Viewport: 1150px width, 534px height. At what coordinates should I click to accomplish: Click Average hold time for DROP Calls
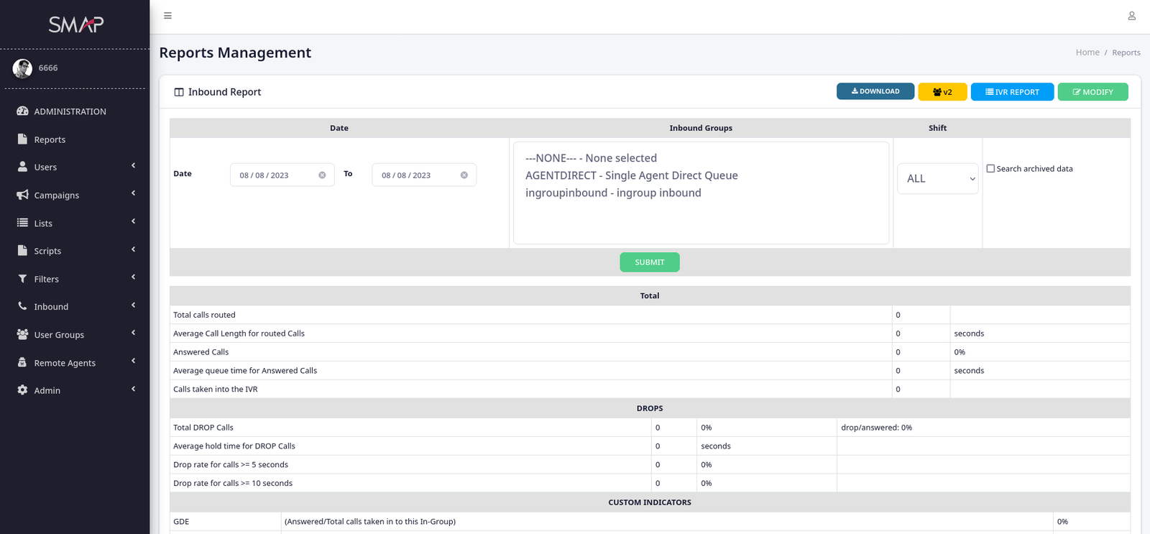pyautogui.click(x=234, y=446)
